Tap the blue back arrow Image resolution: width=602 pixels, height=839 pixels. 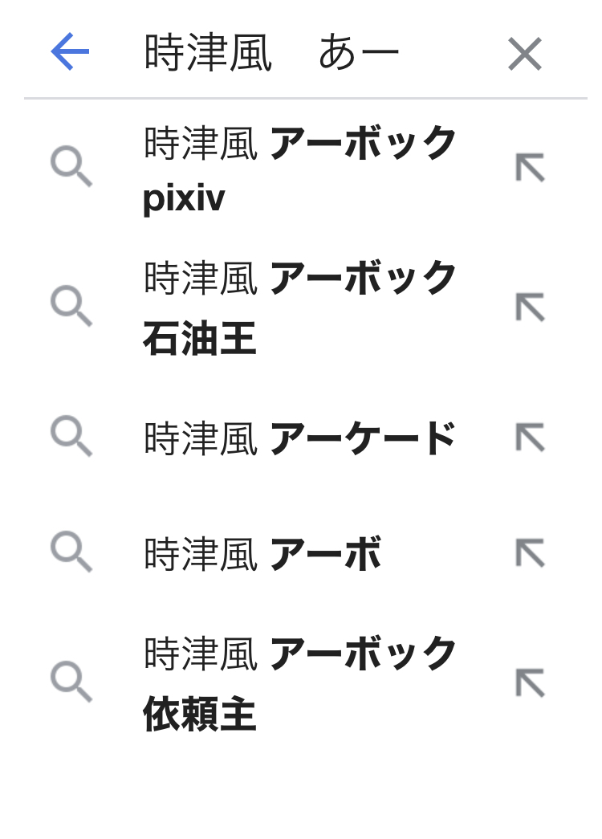click(70, 53)
